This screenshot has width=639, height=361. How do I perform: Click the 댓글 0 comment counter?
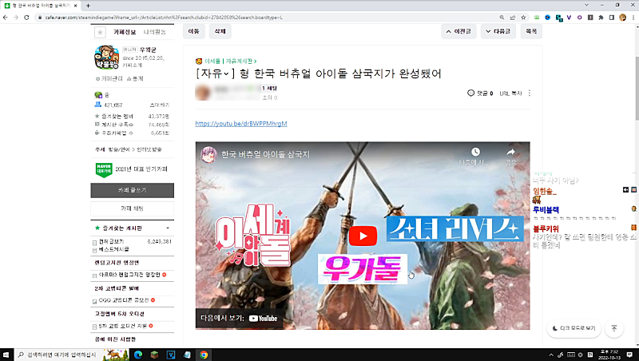(x=480, y=93)
